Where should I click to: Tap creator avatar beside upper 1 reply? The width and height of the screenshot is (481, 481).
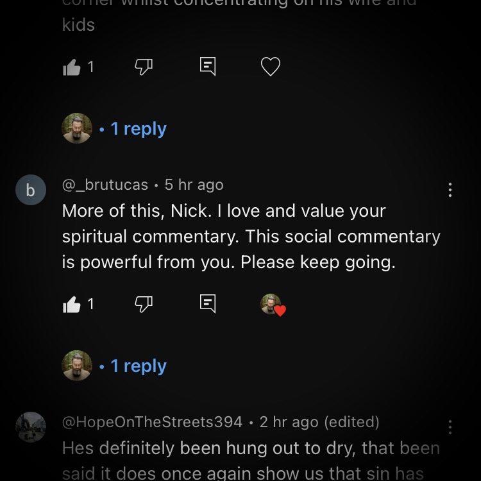coord(77,128)
